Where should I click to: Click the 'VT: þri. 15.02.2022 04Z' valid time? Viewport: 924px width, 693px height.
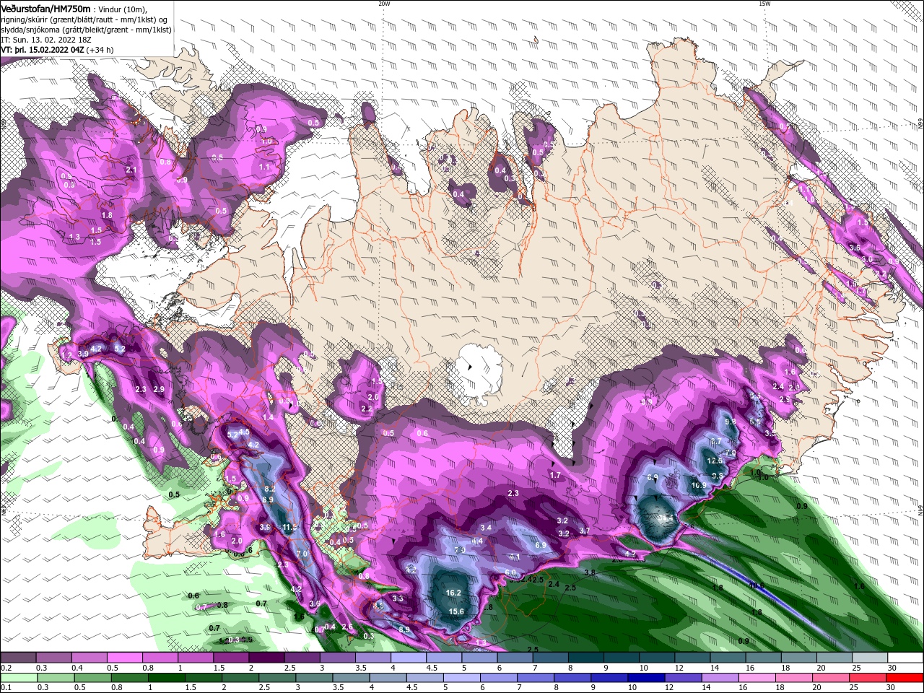(x=43, y=50)
